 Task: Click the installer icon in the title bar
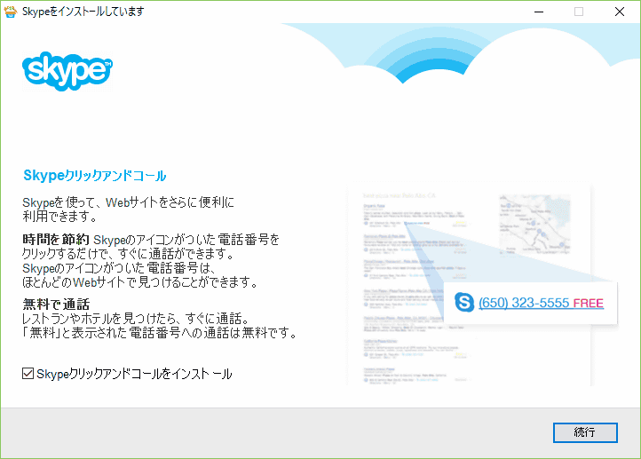tap(11, 12)
